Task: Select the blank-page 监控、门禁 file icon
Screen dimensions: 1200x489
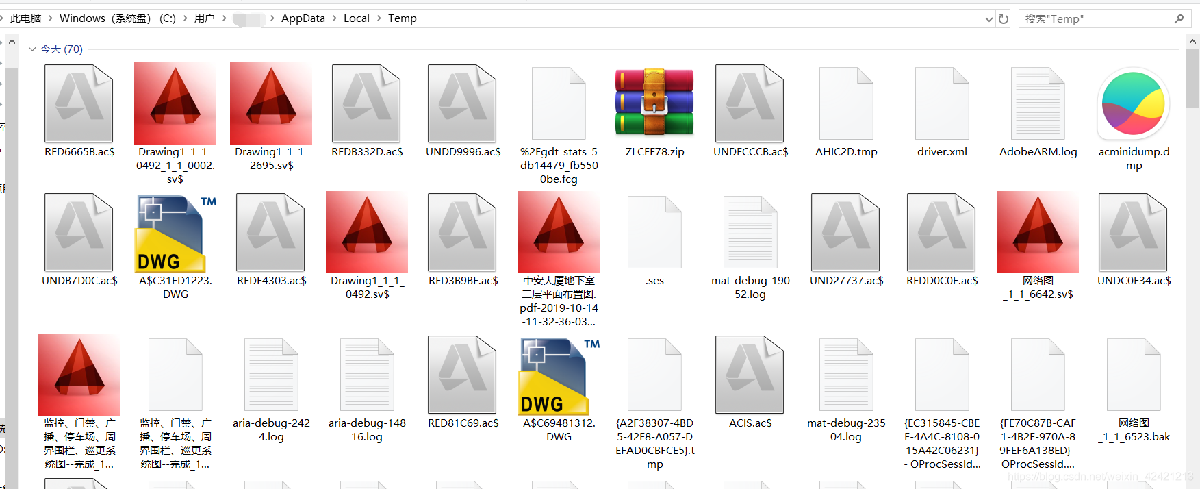Action: 175,375
